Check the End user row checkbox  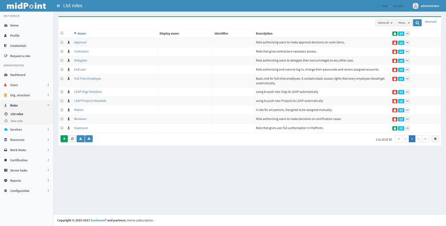coord(62,69)
